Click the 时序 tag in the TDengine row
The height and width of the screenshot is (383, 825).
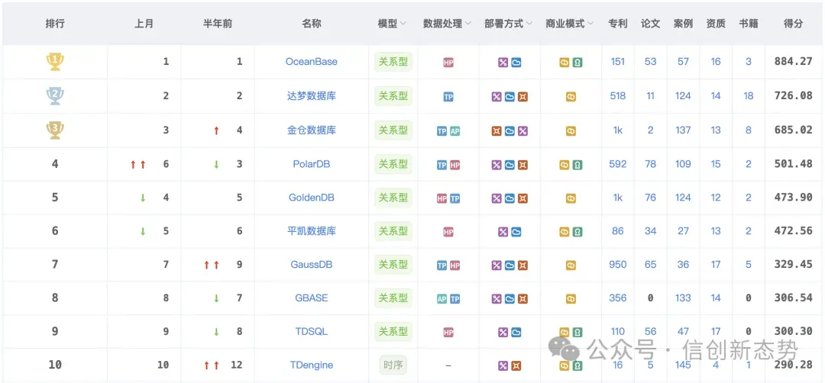pos(393,365)
